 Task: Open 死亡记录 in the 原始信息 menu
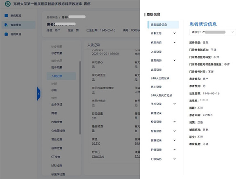pos(156,86)
